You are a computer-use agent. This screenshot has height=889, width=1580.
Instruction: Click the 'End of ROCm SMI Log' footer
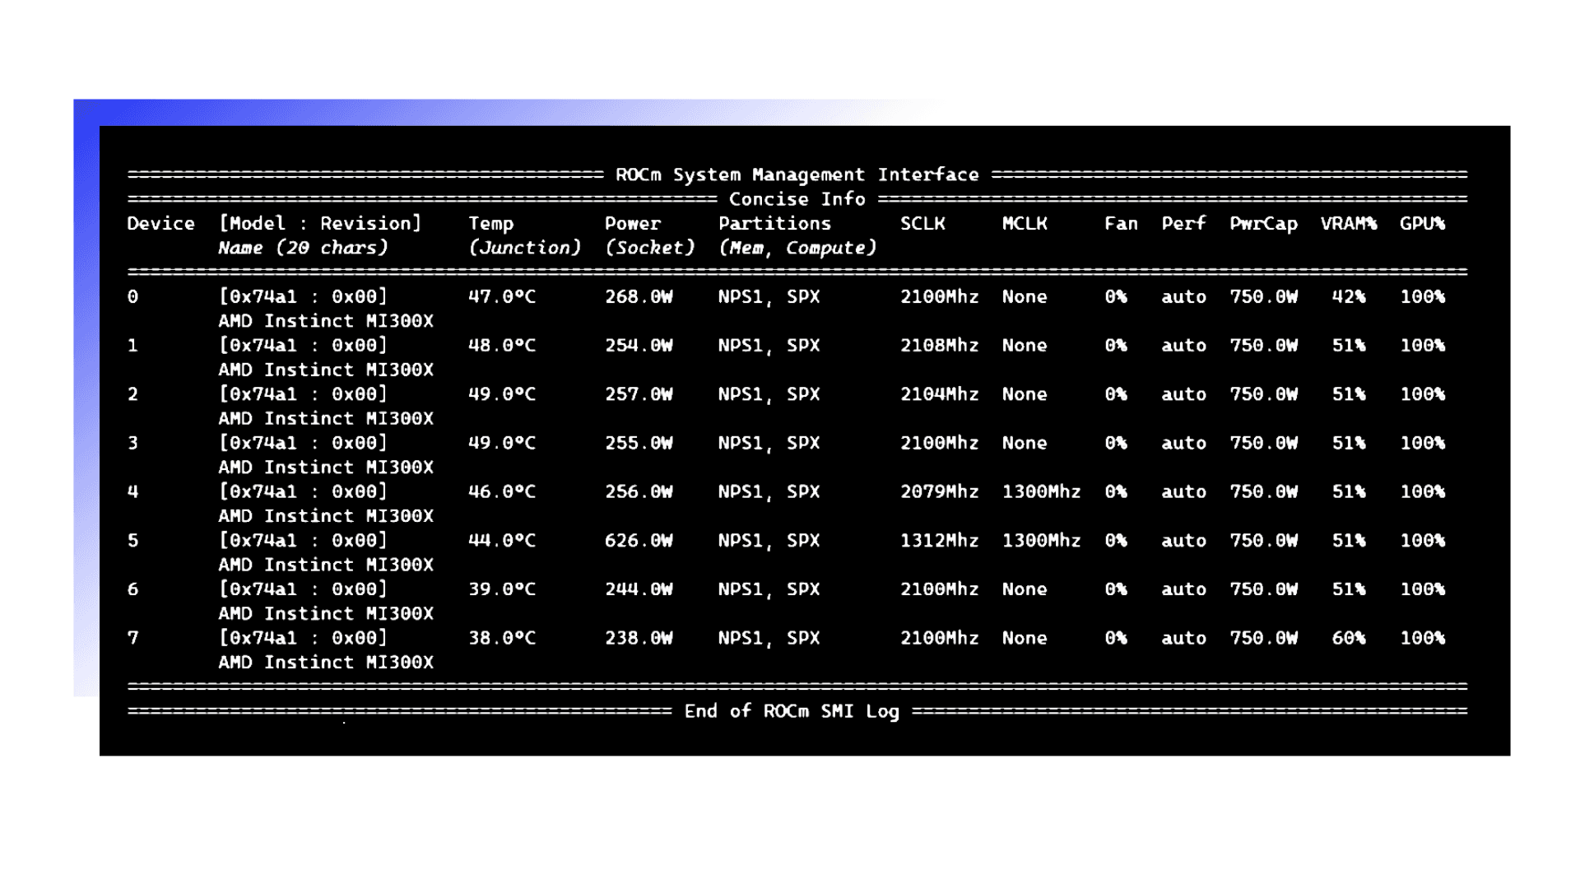click(x=792, y=711)
